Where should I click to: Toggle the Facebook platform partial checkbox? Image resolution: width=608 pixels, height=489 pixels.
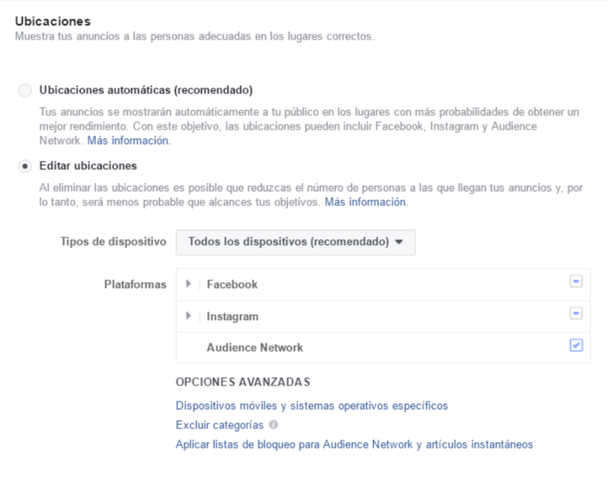(576, 282)
